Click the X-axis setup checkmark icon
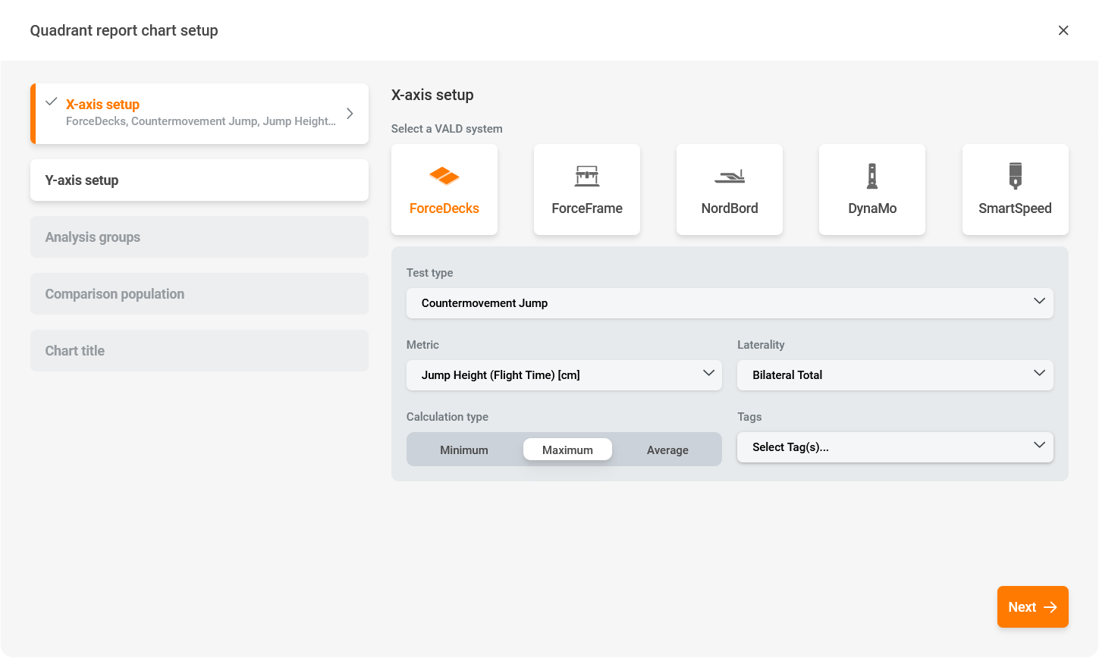This screenshot has height=658, width=1099. click(52, 102)
